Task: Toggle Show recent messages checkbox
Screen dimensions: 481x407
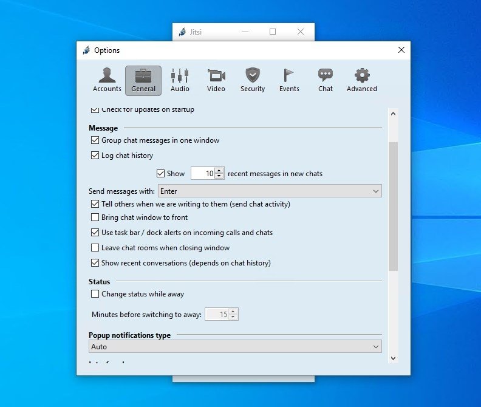Action: pos(160,173)
